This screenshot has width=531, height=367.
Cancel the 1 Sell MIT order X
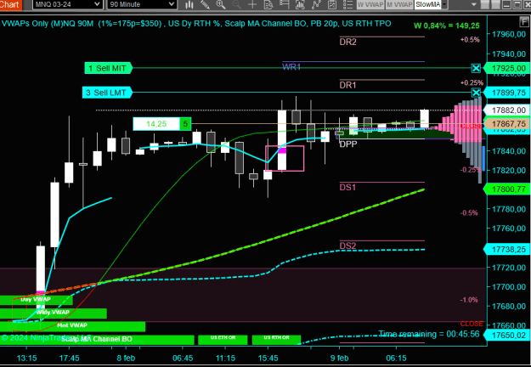(x=476, y=68)
